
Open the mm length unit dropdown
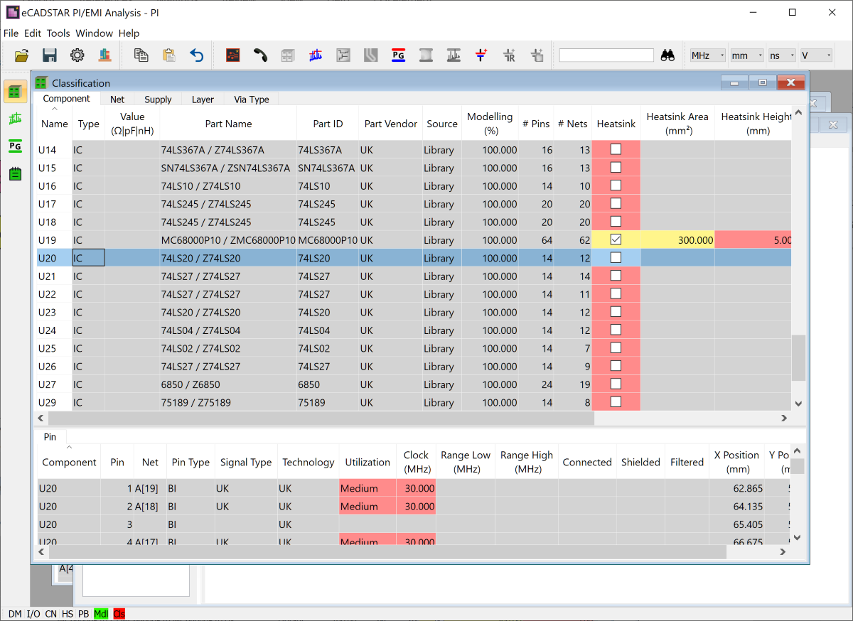tap(746, 55)
